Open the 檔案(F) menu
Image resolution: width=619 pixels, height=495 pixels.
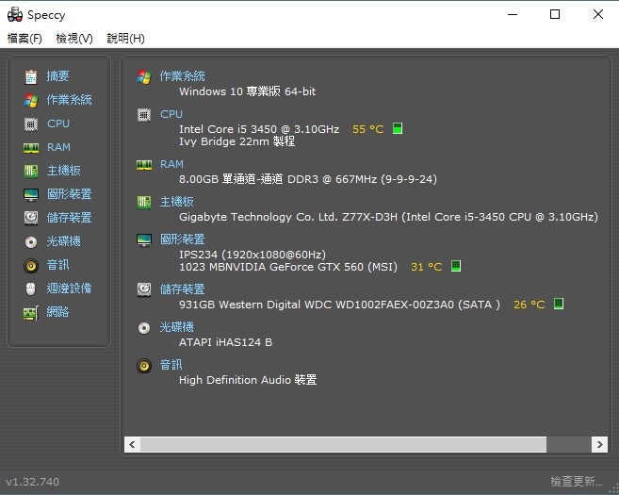[24, 39]
